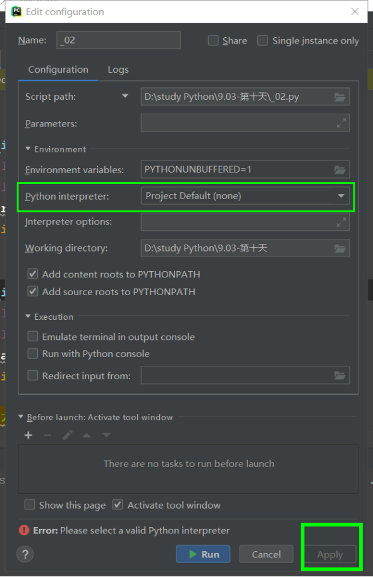Enable the Share checkbox
This screenshot has width=373, height=577.
click(213, 40)
